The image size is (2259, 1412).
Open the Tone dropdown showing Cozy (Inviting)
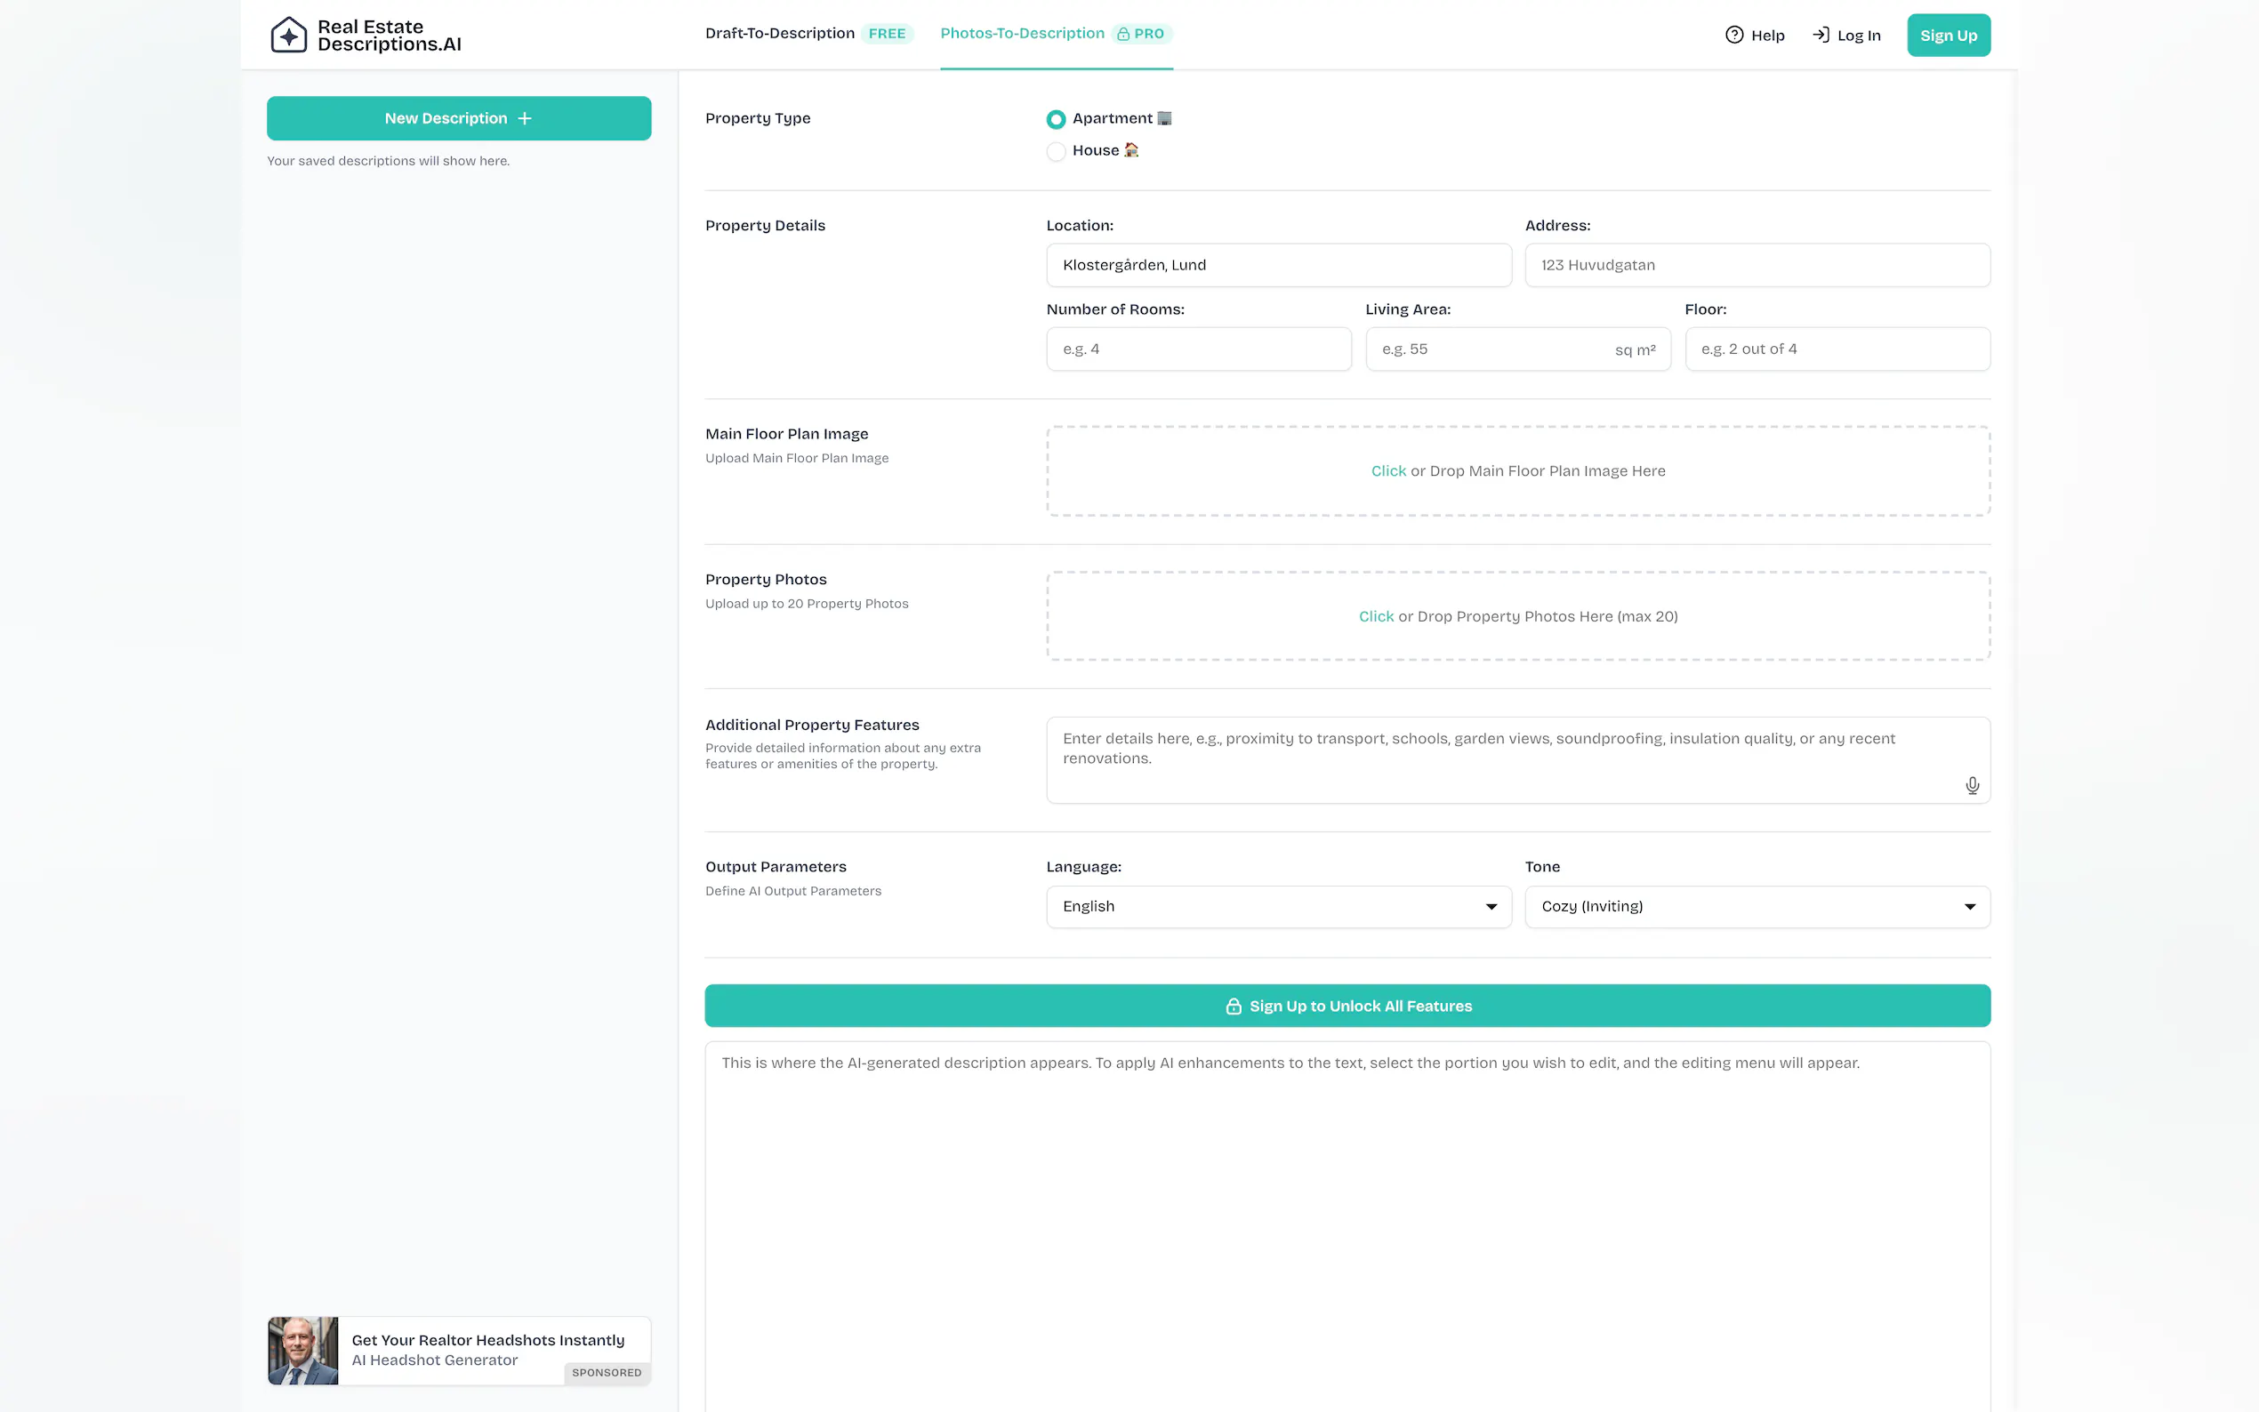1756,907
